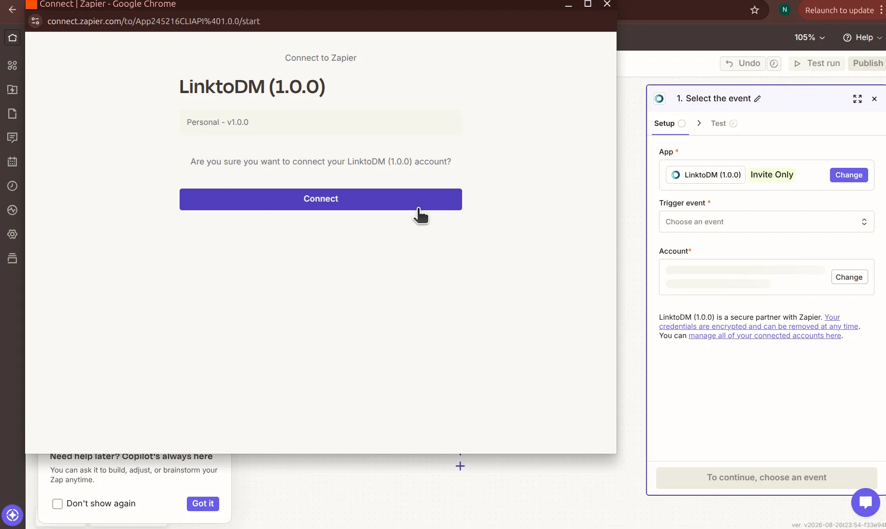
Task: Open the calendar icon in sidebar
Action: (13, 162)
